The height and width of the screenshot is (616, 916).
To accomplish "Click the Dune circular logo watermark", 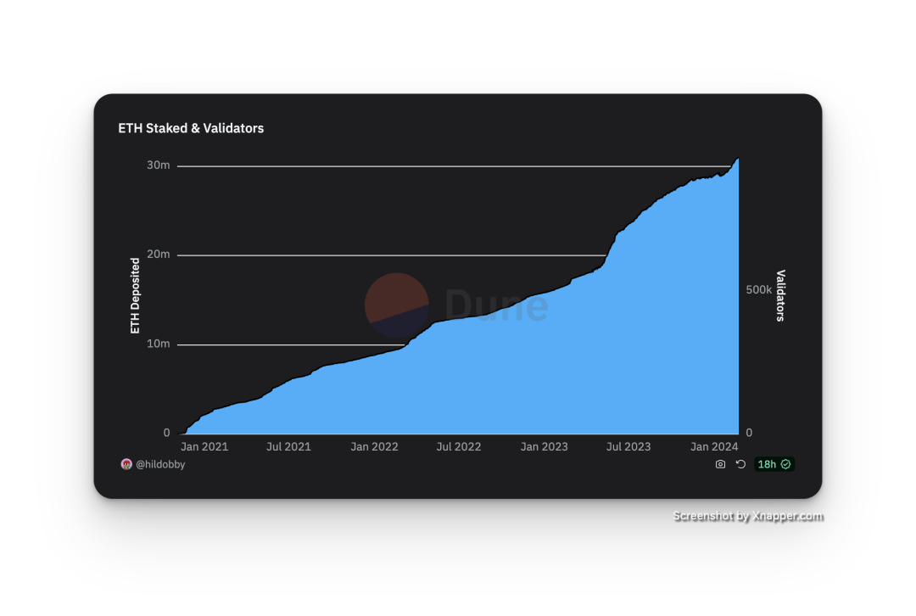I will tap(396, 305).
